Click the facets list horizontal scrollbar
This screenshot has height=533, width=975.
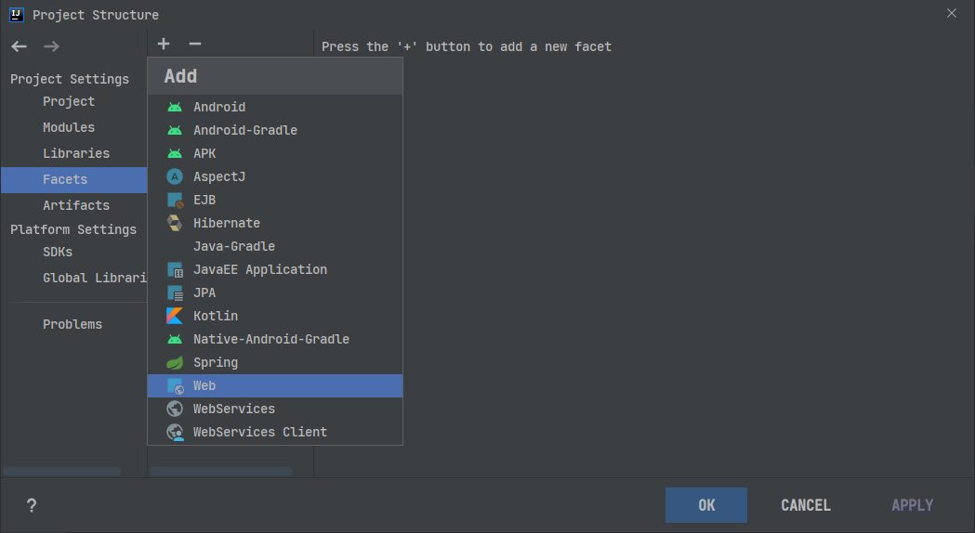[x=220, y=472]
